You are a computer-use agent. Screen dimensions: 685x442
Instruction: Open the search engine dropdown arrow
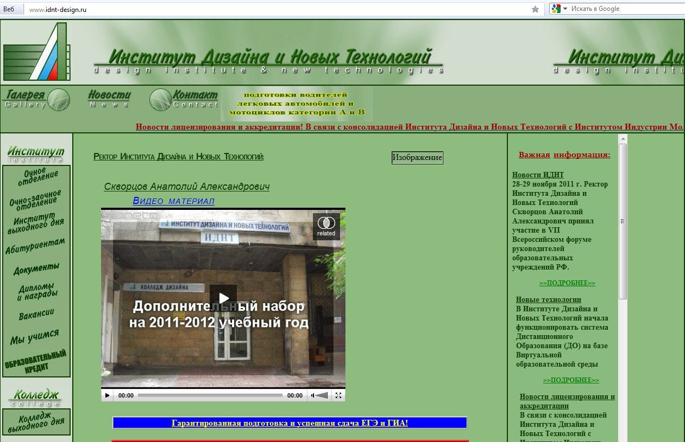coord(565,9)
